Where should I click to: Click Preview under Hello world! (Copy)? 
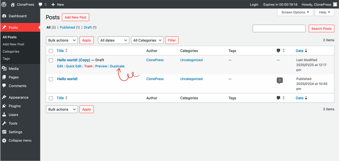tap(101, 66)
